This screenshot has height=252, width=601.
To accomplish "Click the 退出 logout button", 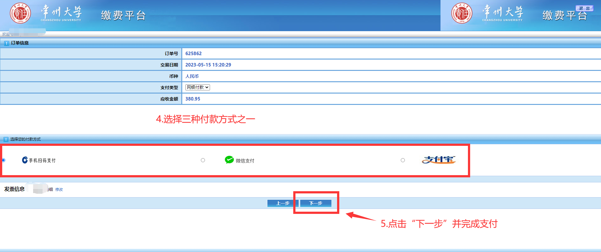I will (x=585, y=9).
